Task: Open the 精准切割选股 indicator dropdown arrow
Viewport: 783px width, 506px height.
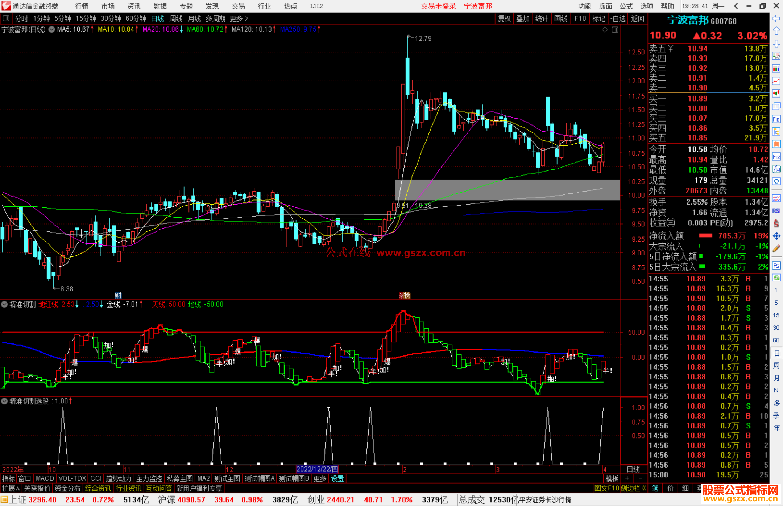Action: click(4, 401)
